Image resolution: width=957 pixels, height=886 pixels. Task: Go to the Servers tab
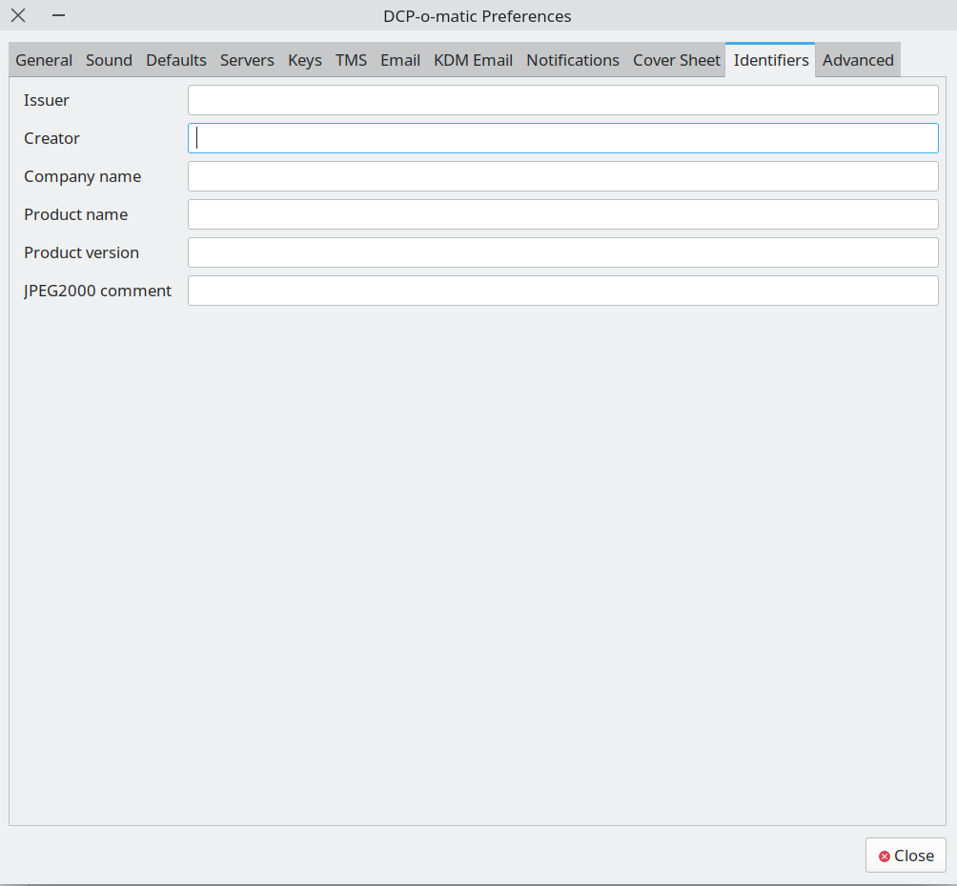(x=247, y=60)
